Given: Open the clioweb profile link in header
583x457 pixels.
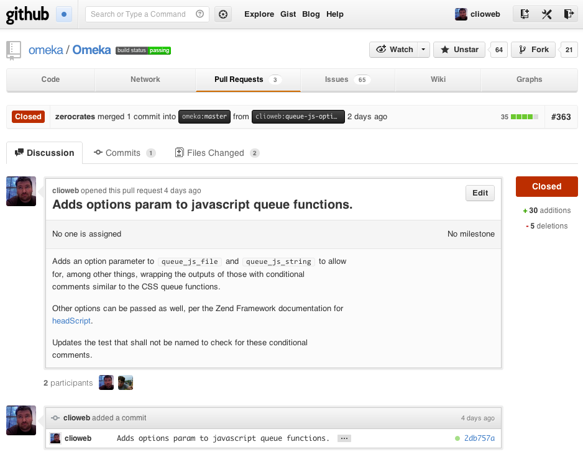Looking at the screenshot, I should click(485, 14).
